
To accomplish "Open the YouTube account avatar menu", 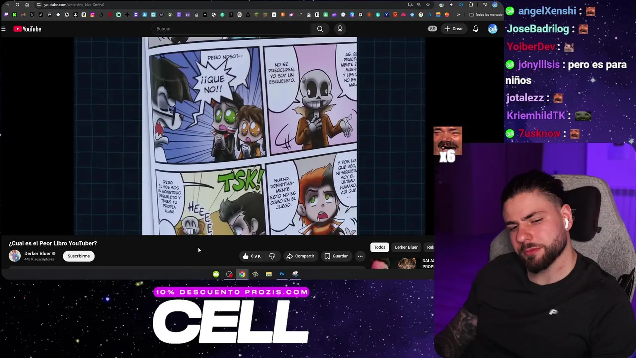I will coord(492,29).
